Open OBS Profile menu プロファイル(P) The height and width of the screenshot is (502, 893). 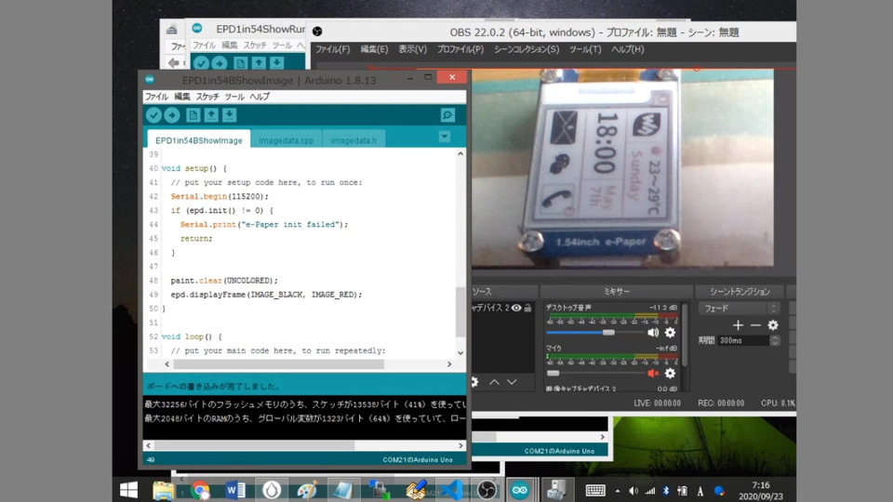(460, 49)
